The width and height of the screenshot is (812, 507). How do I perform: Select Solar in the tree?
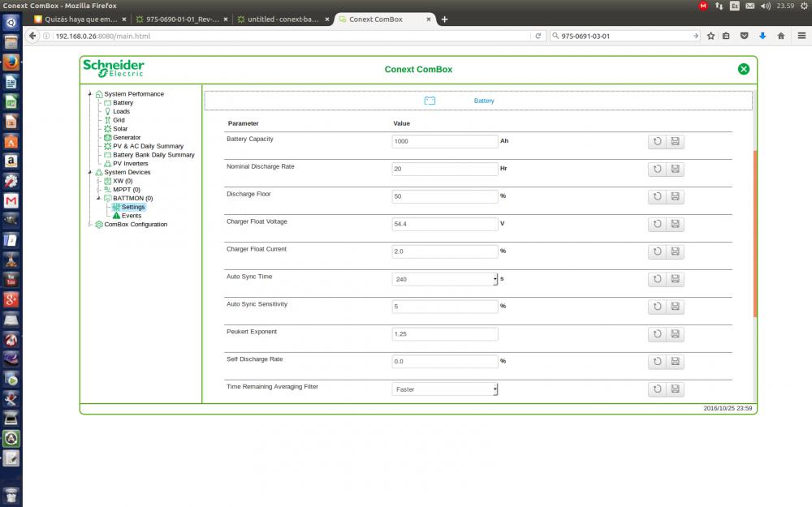coord(120,129)
